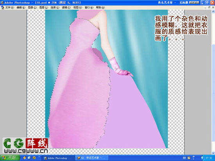This screenshot has height=161, width=215.
Task: Expand the quick launch overflow chevron
Action: [x=39, y=157]
